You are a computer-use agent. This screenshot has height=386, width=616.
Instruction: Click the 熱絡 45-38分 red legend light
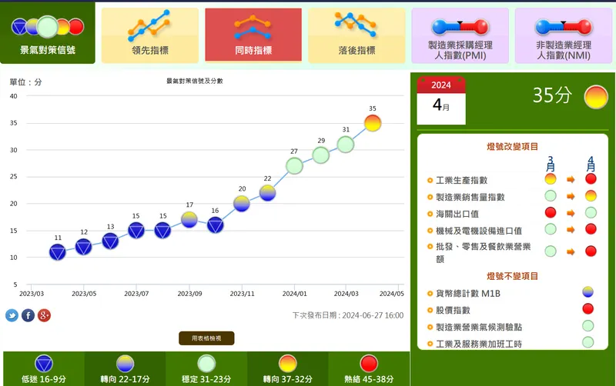(369, 364)
